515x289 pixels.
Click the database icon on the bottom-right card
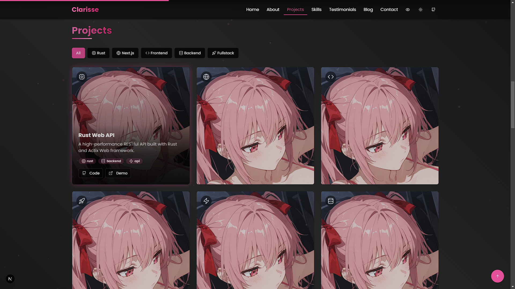[331, 201]
